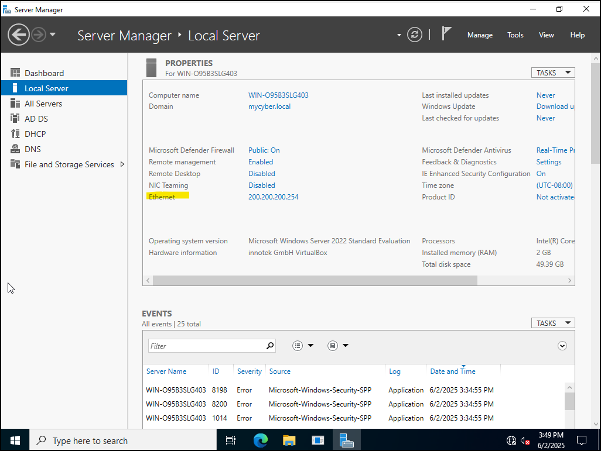Open the Events TASKS dropdown

pos(553,323)
